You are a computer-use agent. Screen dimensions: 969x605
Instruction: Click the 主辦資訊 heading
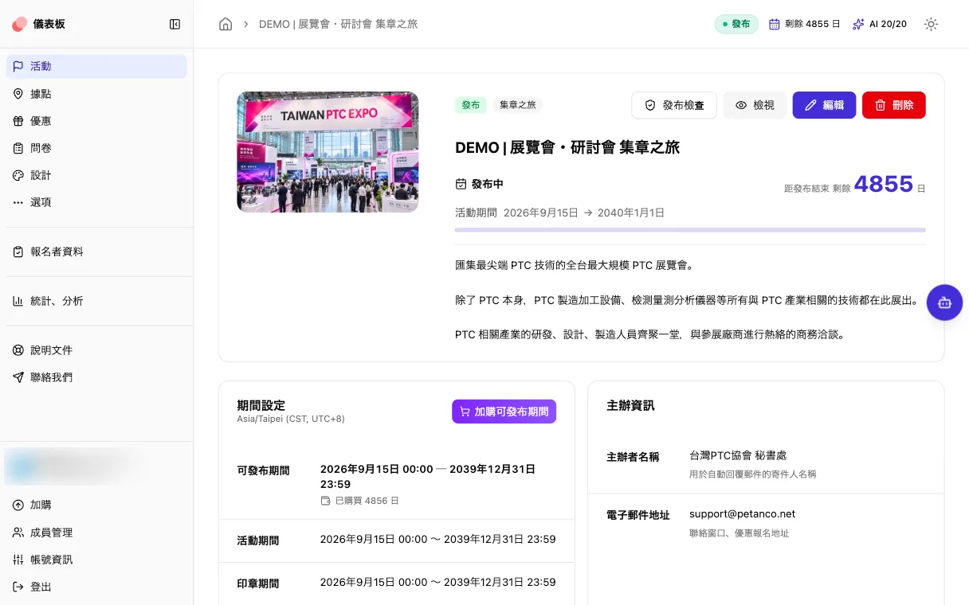pos(630,405)
